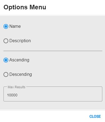Click the filled blue Name radio circle
Image resolution: width=105 pixels, height=122 pixels.
[x=6, y=26]
